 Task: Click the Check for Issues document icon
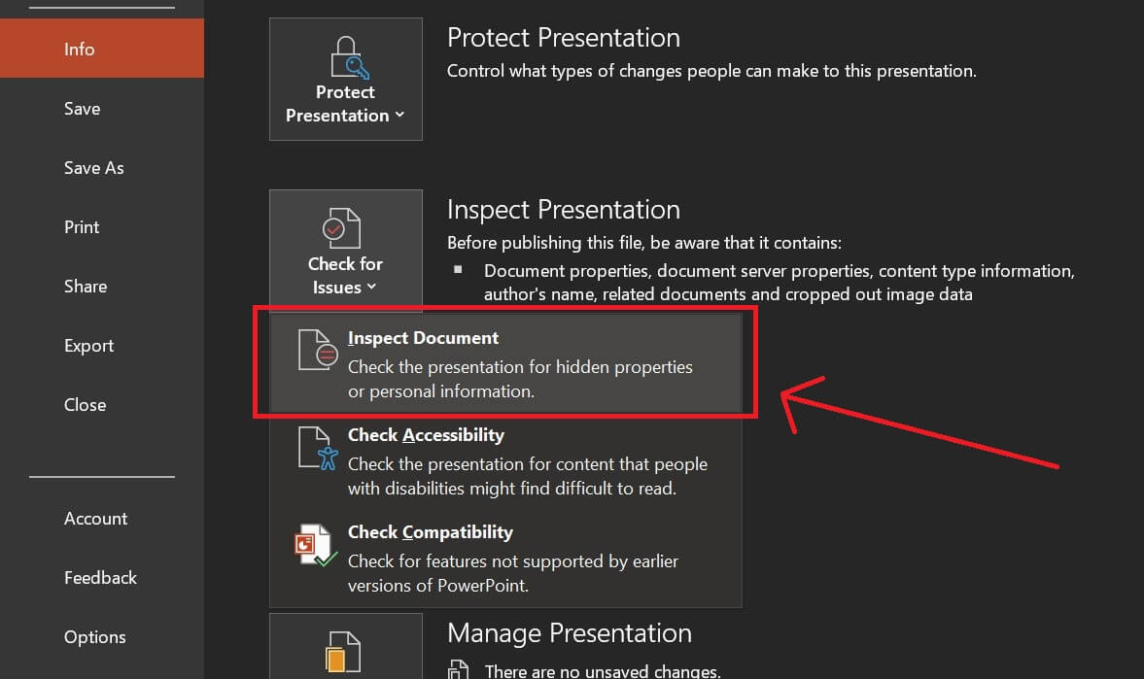345,225
